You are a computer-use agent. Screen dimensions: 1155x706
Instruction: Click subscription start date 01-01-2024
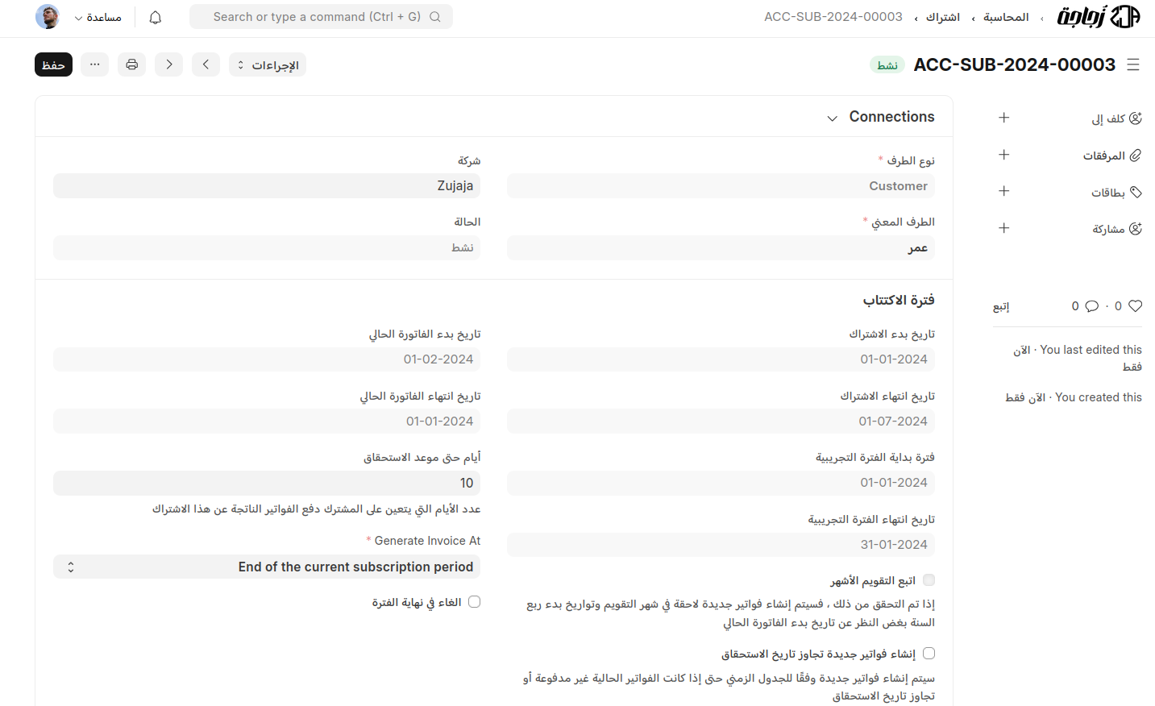coord(721,359)
